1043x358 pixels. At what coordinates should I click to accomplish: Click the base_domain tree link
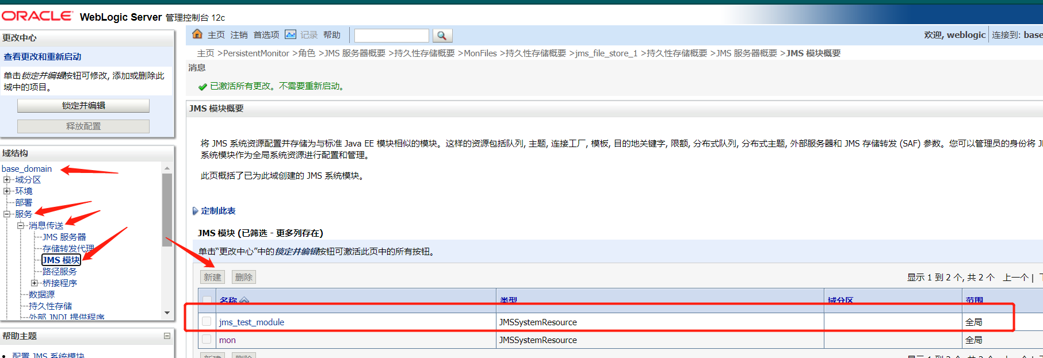(x=26, y=169)
